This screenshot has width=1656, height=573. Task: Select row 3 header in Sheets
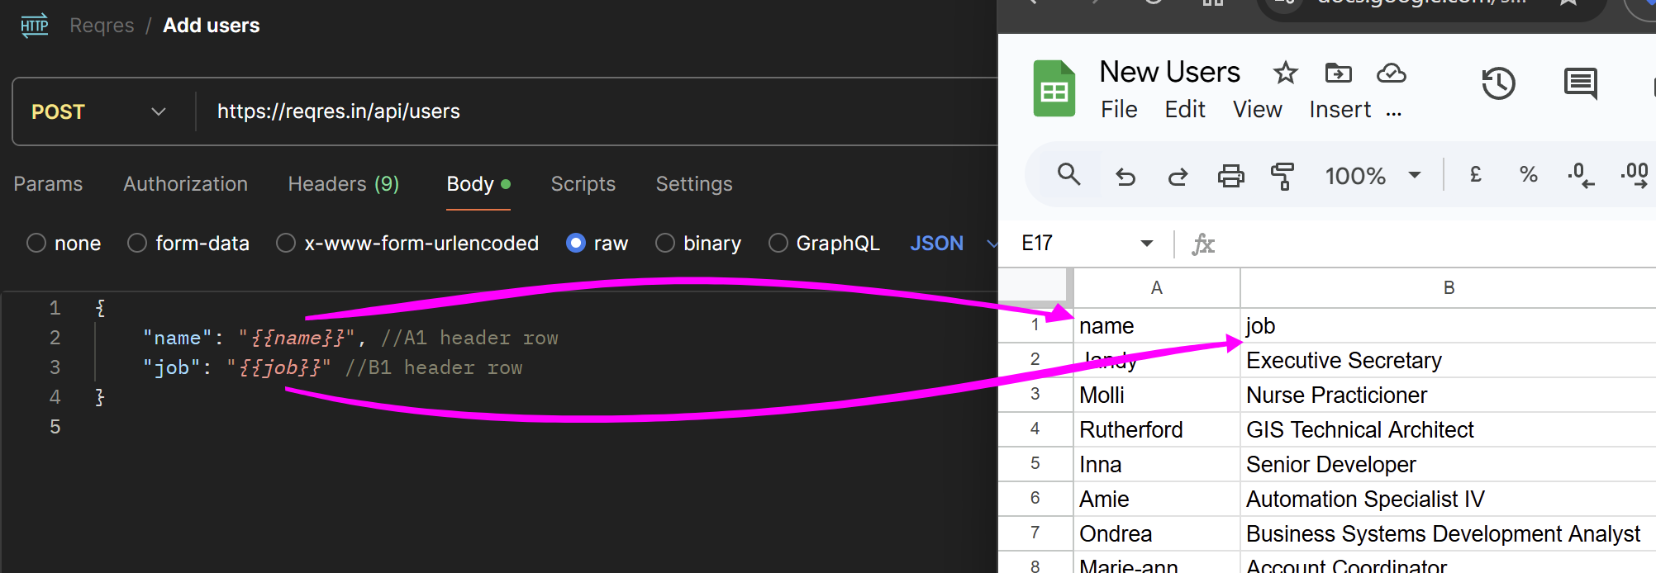(x=1035, y=395)
